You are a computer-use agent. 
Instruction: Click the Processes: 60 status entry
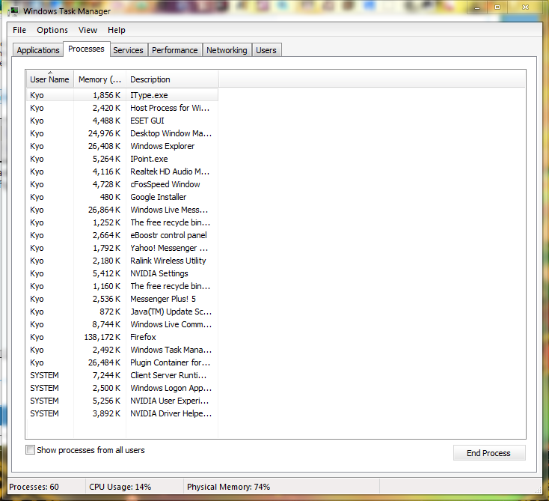tap(34, 487)
